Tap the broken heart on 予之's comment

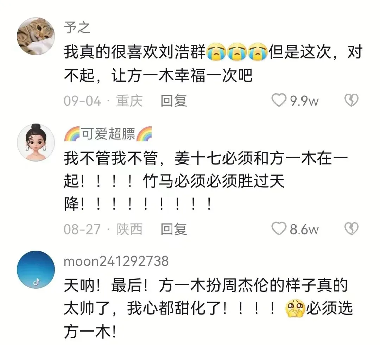pyautogui.click(x=351, y=100)
